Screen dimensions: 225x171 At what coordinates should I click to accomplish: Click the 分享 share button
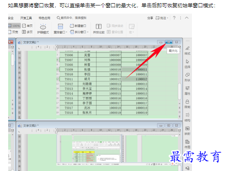coord(150,18)
